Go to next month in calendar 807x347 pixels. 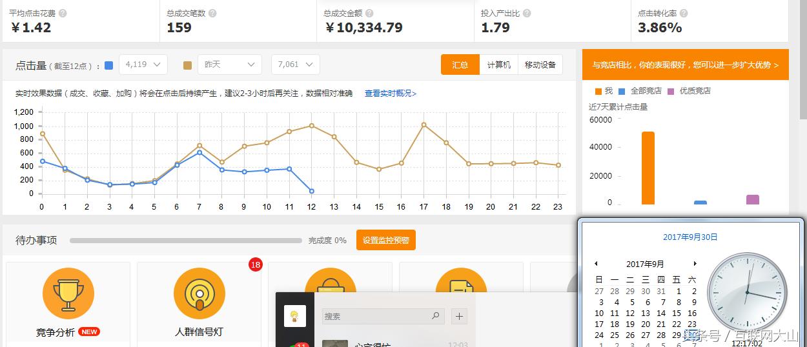695,263
